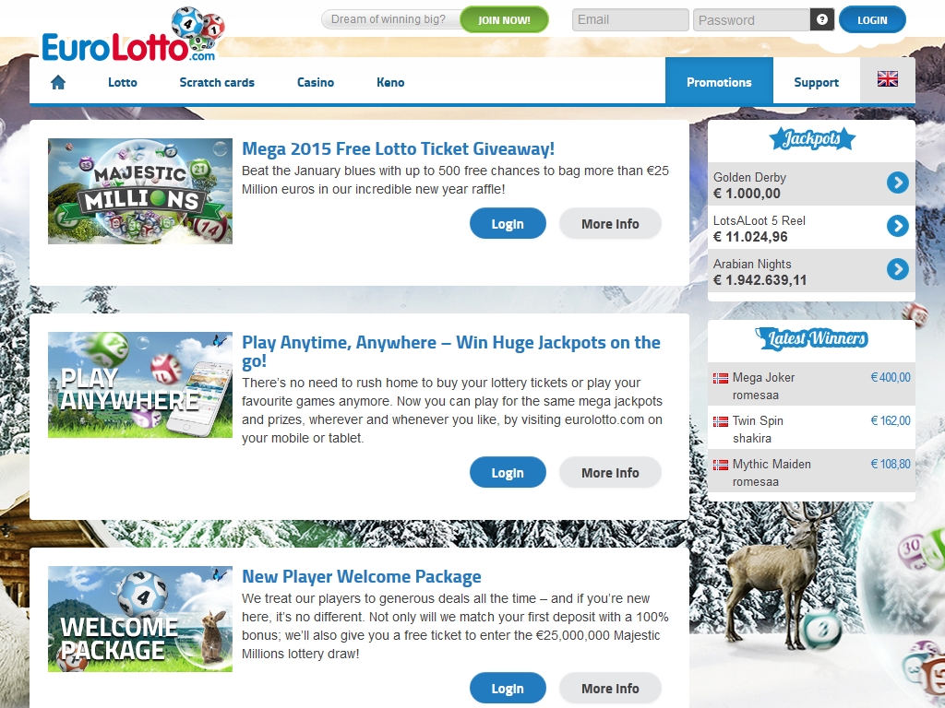Focus the Email input field
Viewport: 945px width, 708px height.
point(629,20)
